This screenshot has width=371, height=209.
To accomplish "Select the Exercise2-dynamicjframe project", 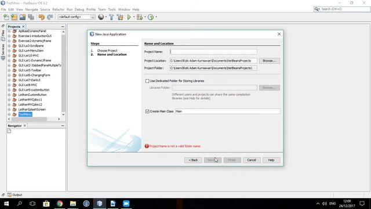I will click(35, 41).
